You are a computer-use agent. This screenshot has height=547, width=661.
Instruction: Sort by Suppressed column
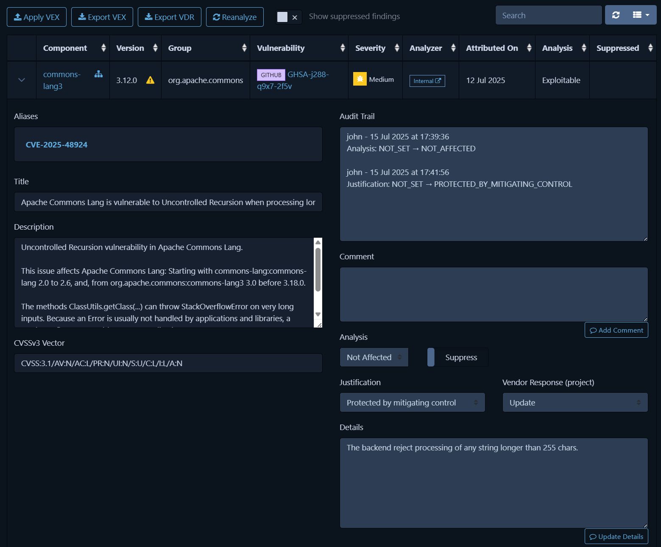623,48
